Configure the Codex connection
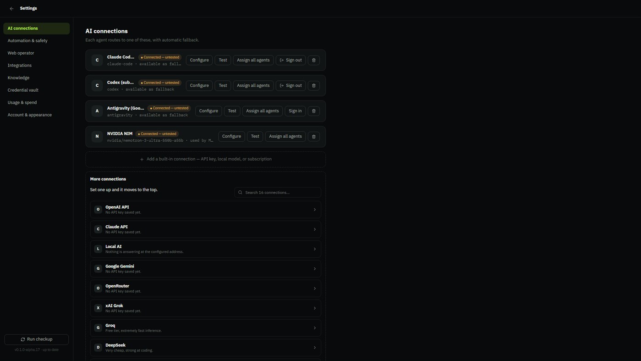Screen dimensions: 641x361 pos(199,86)
